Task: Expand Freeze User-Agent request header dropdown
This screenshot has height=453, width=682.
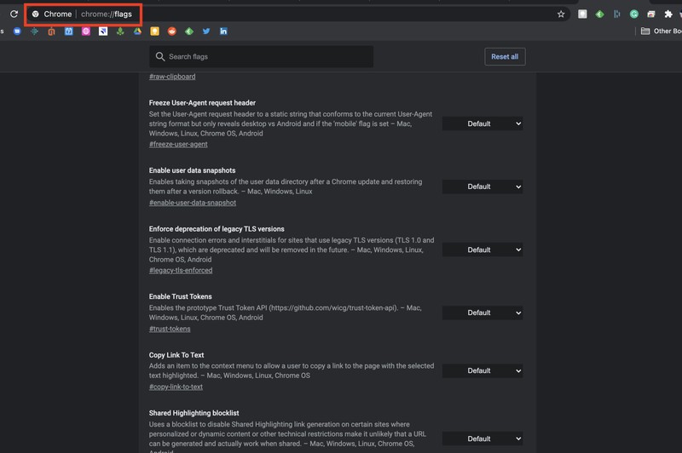Action: pyautogui.click(x=483, y=123)
